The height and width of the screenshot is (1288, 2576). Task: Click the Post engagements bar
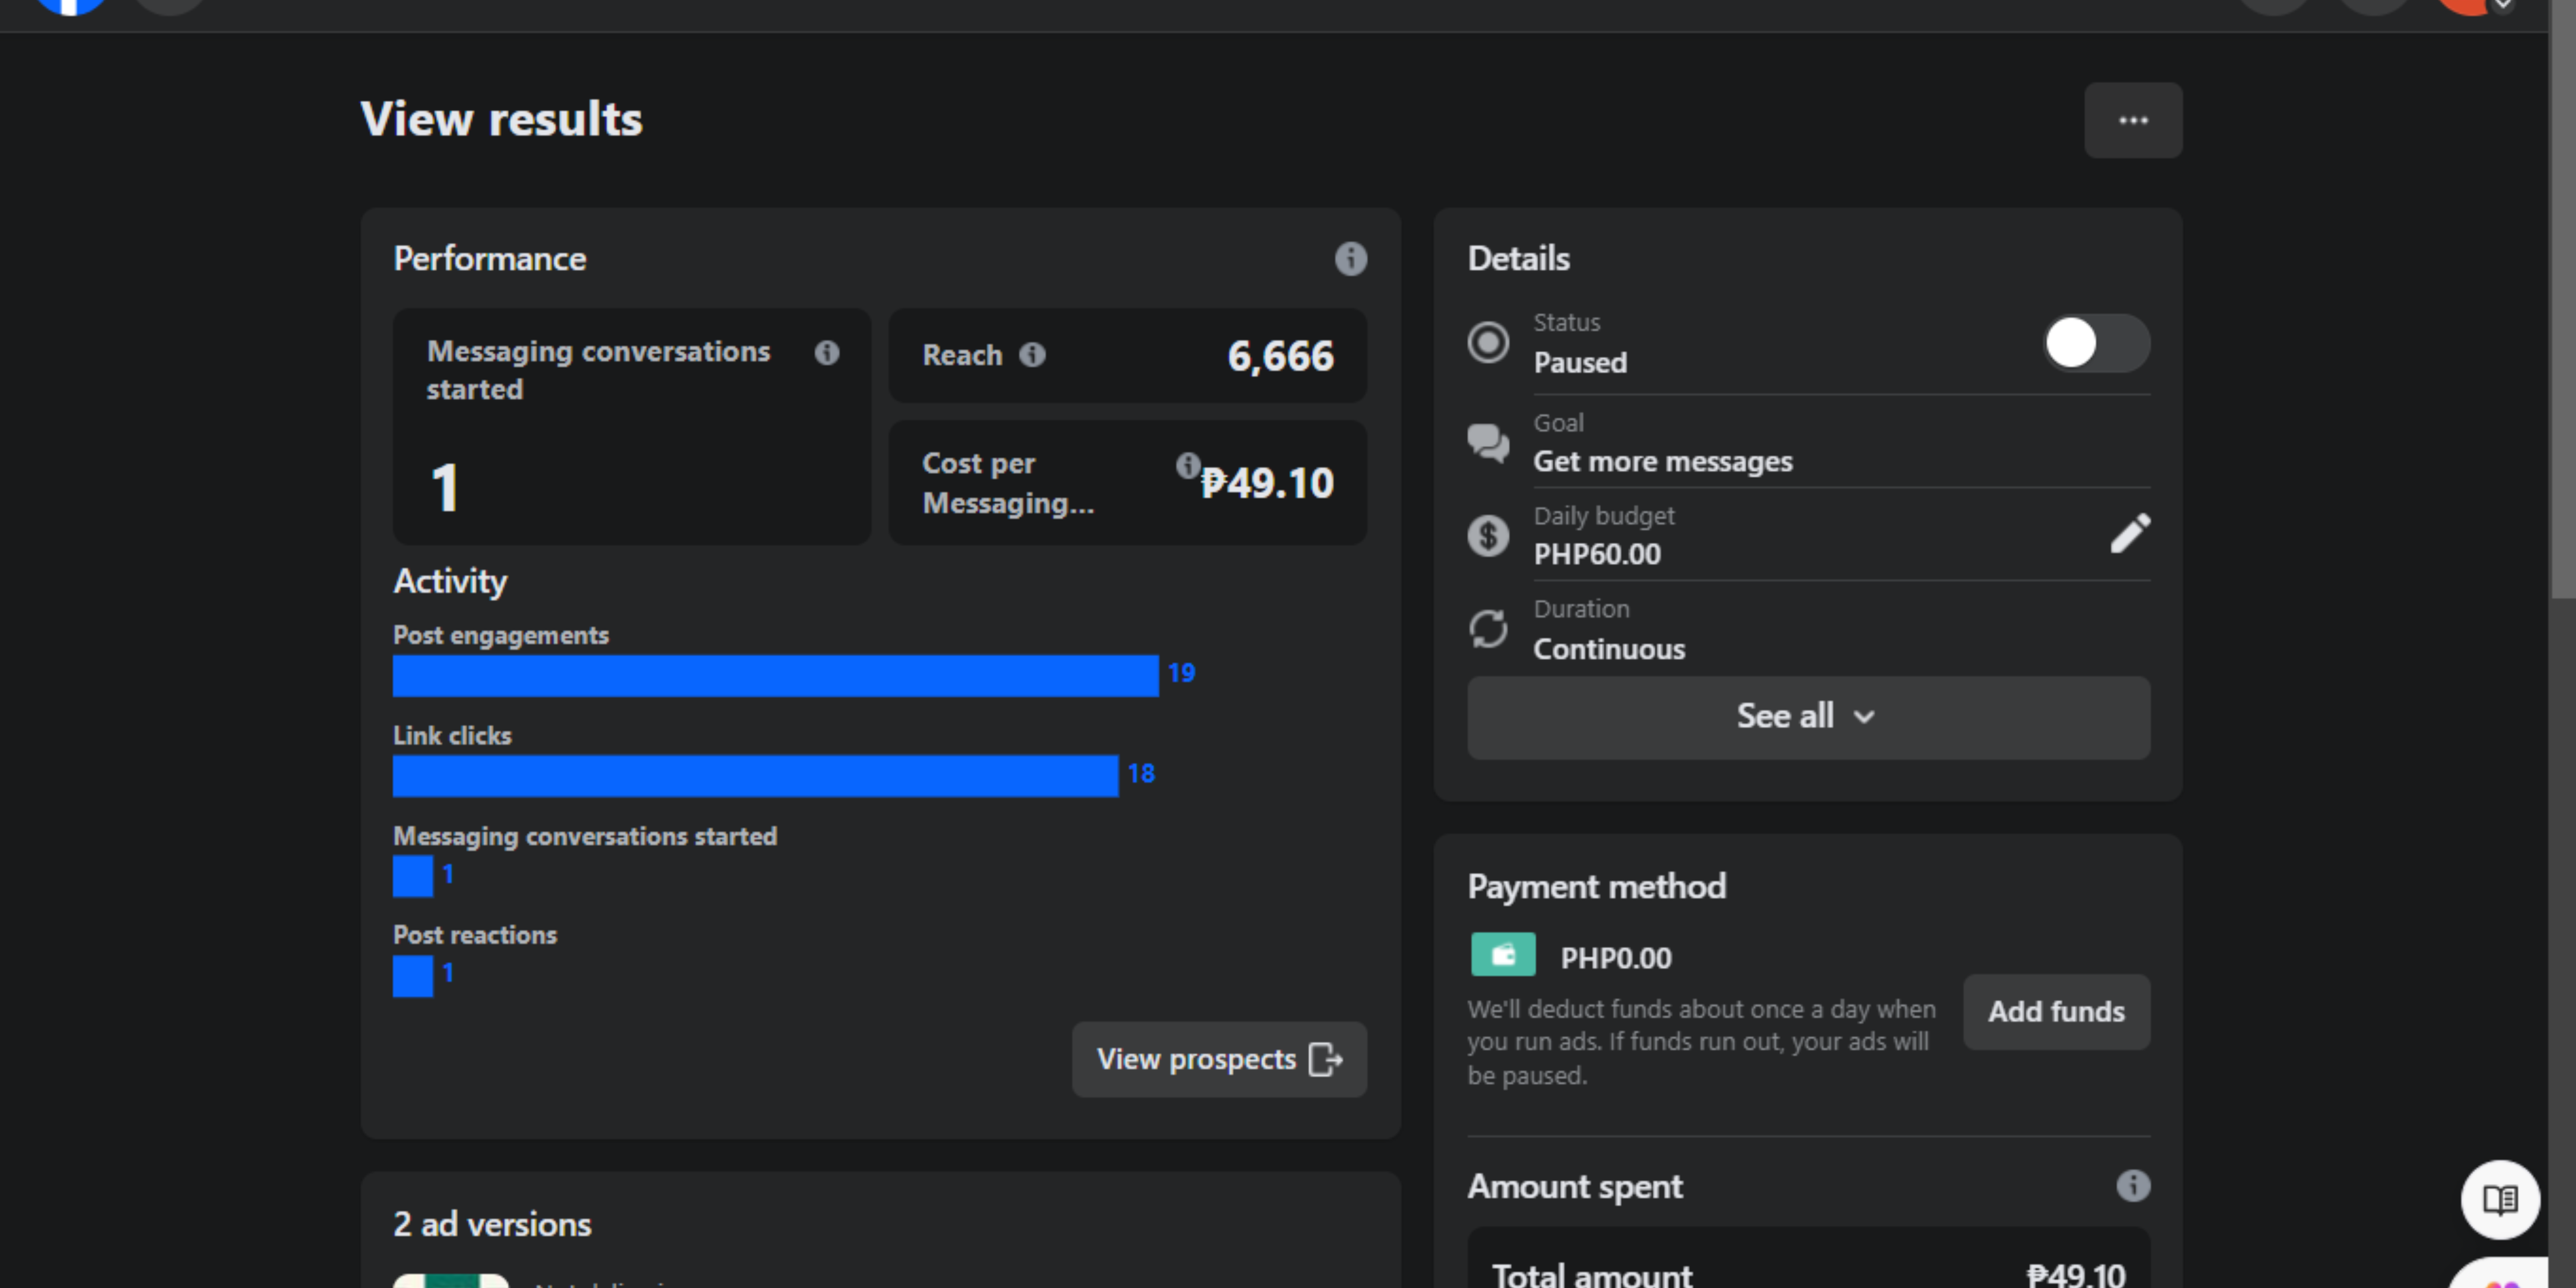[775, 676]
